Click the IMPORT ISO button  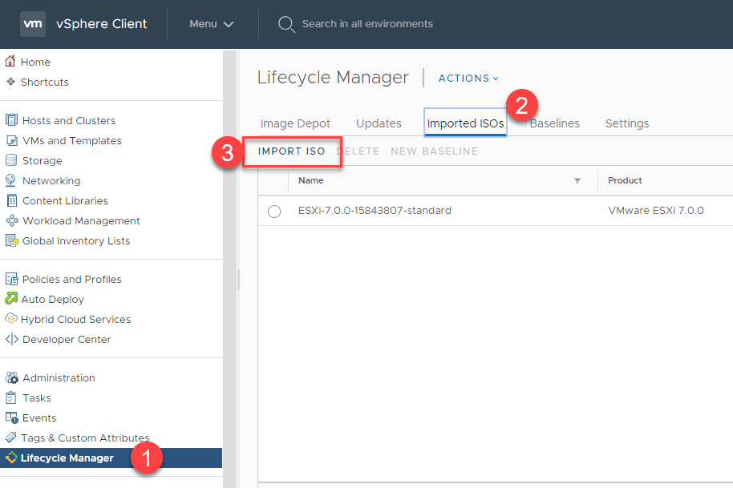tap(292, 151)
